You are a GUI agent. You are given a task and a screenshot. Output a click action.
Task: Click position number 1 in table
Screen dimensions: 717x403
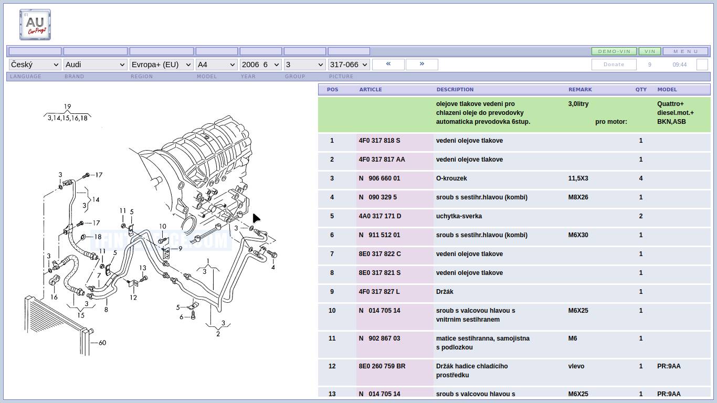332,141
